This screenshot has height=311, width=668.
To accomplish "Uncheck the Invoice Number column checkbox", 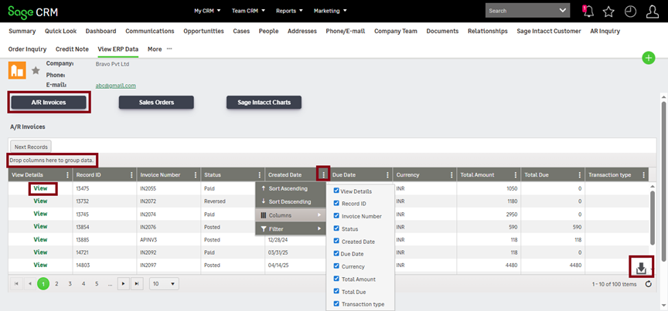I will [x=336, y=217].
